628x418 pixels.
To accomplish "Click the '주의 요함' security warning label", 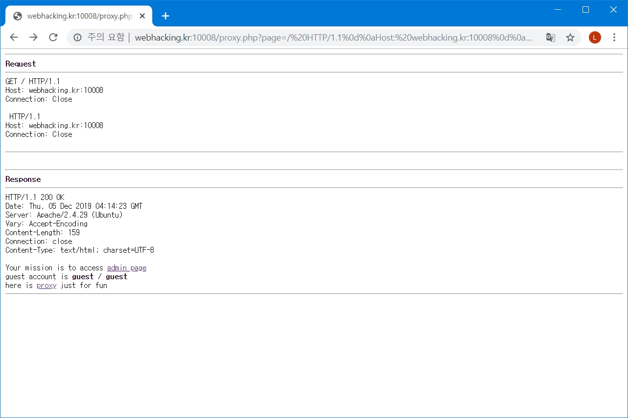I will (x=106, y=38).
